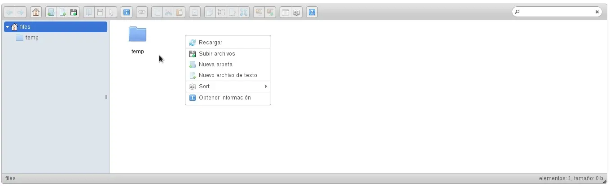The width and height of the screenshot is (610, 186).
Task: Click the Rename toolbar icon
Action: click(221, 13)
